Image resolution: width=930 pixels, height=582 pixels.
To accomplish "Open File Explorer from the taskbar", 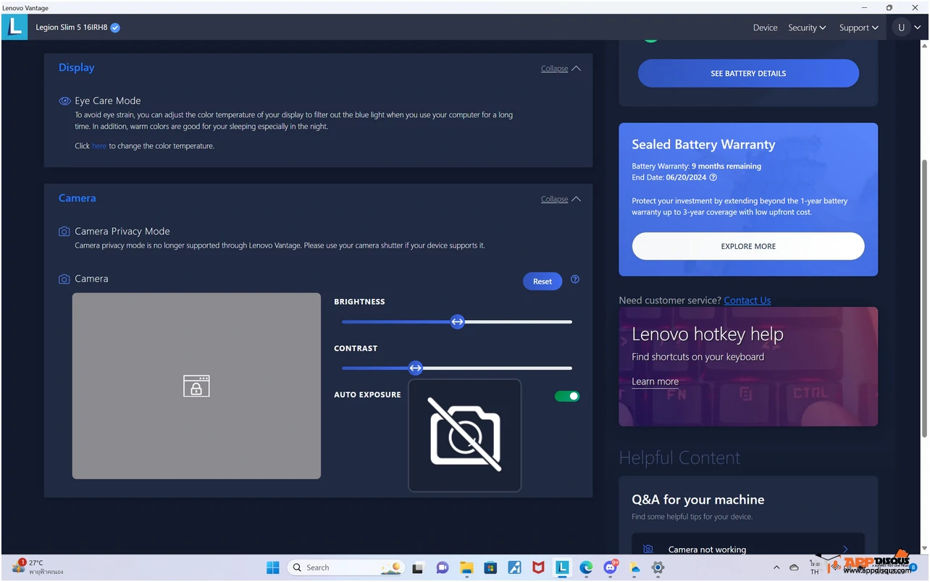I will (x=466, y=568).
